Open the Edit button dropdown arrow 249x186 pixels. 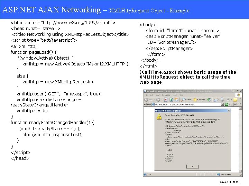[x=231, y=100]
